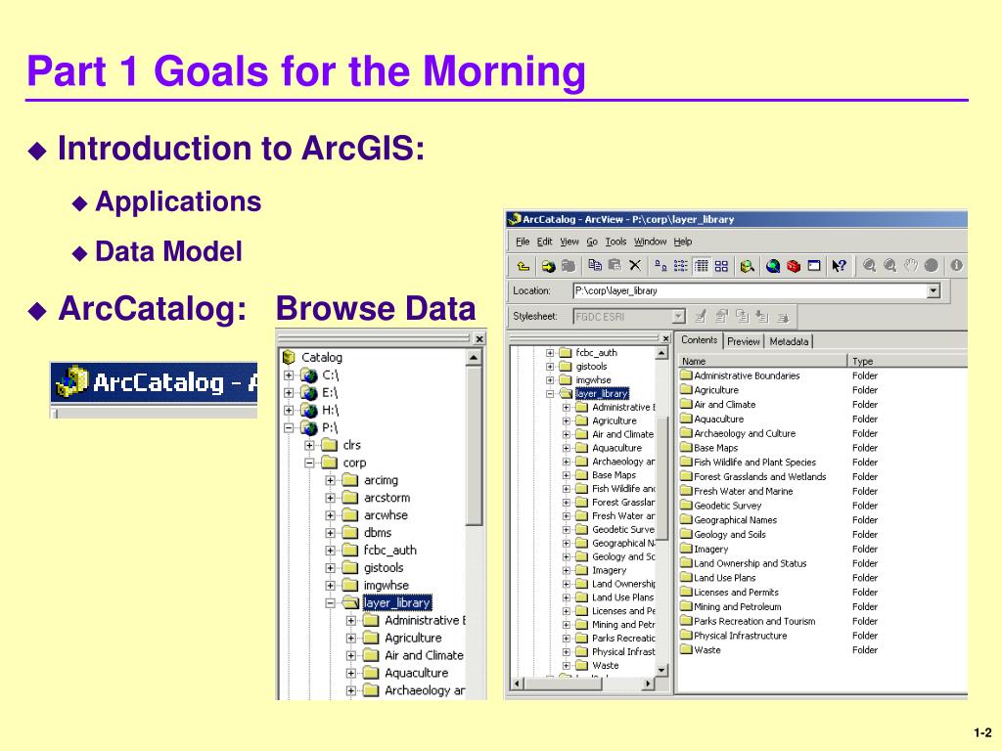The image size is (1002, 751).
Task: Activate the What's This help pointer
Action: pyautogui.click(x=839, y=266)
